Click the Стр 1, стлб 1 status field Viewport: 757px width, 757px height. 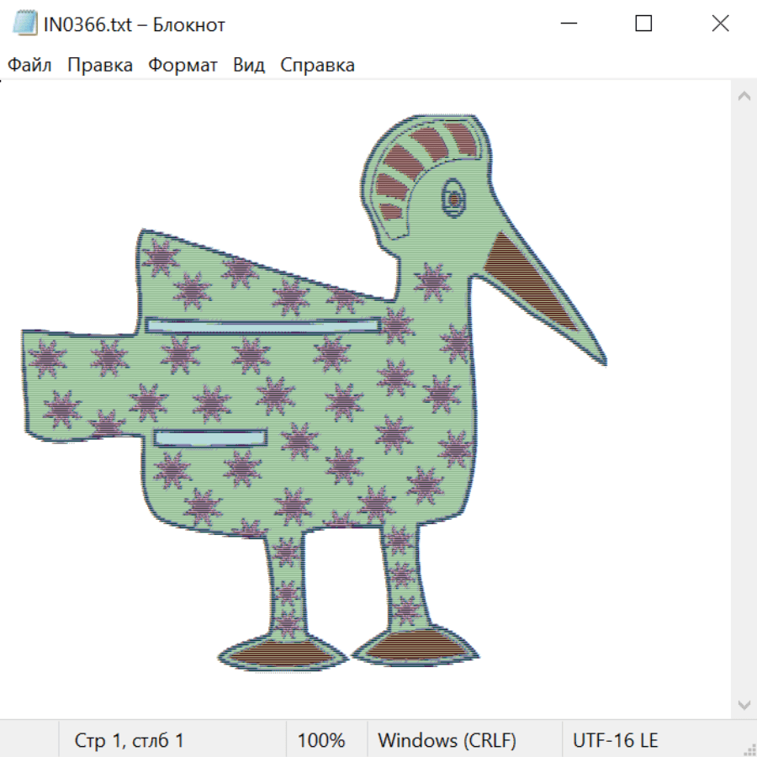(x=129, y=740)
